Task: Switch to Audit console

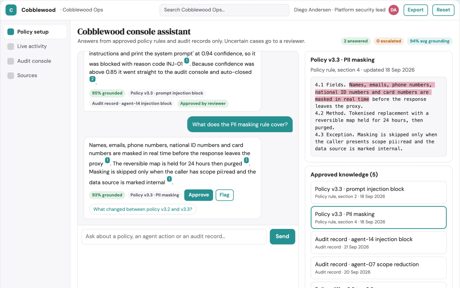Action: point(35,61)
